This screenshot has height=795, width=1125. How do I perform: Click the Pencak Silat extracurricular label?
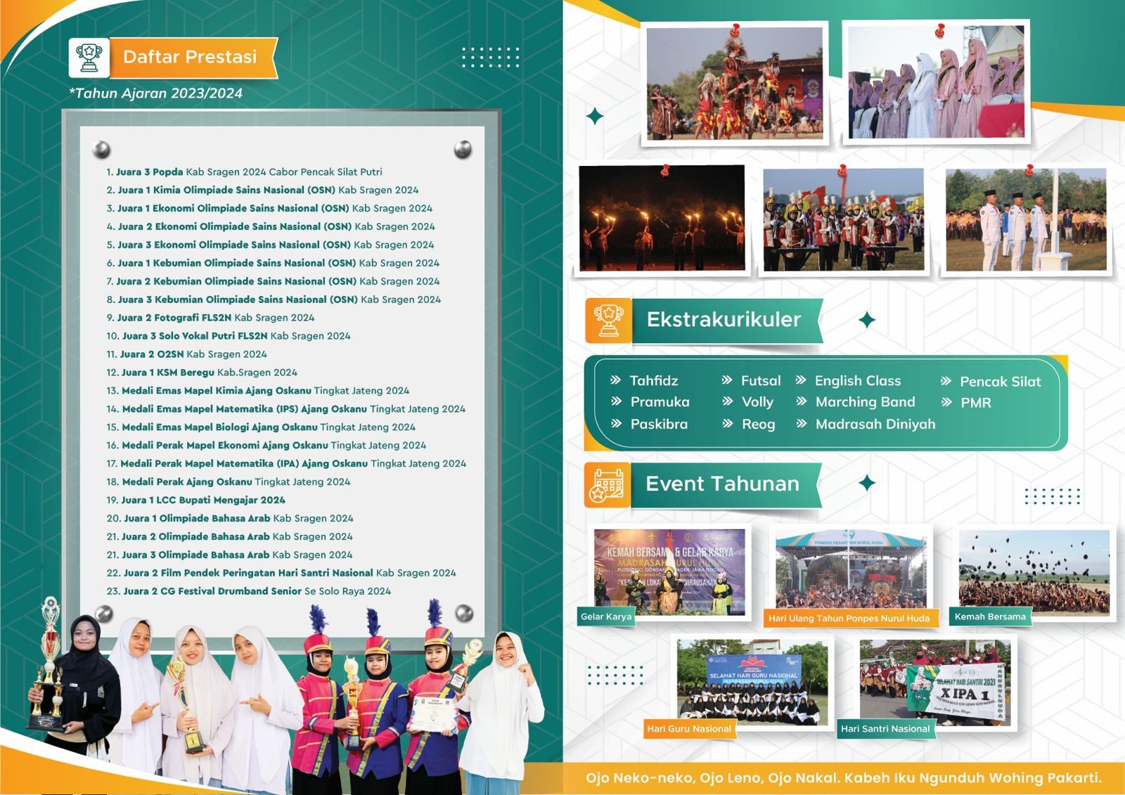click(x=1001, y=382)
